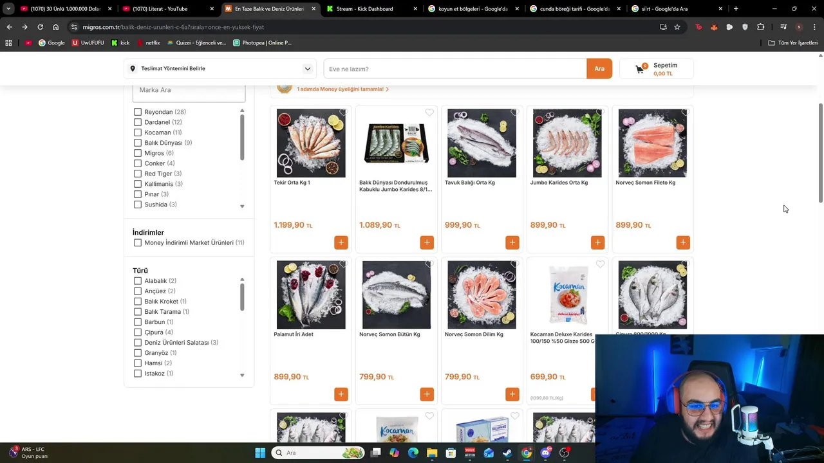Open Photopea bookmark
Screen dimensions: 824x463
(x=262, y=43)
